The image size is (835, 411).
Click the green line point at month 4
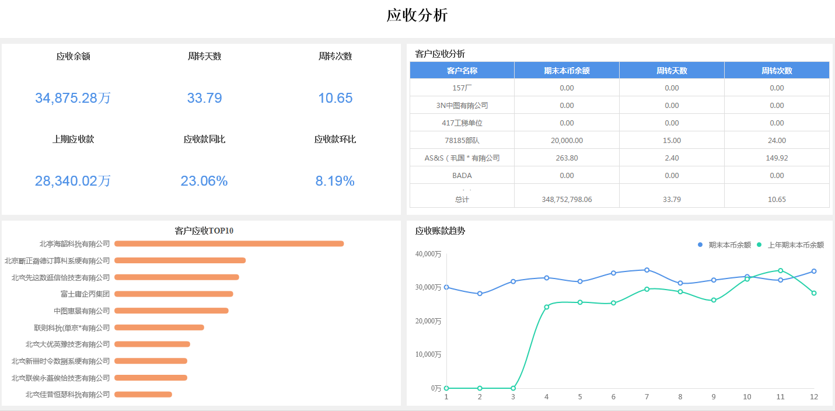tap(547, 307)
